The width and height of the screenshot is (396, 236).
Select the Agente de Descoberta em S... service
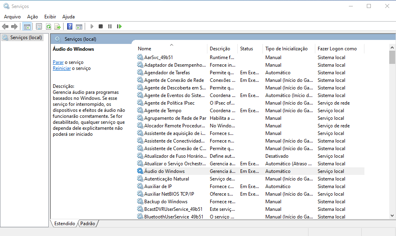tap(175, 88)
